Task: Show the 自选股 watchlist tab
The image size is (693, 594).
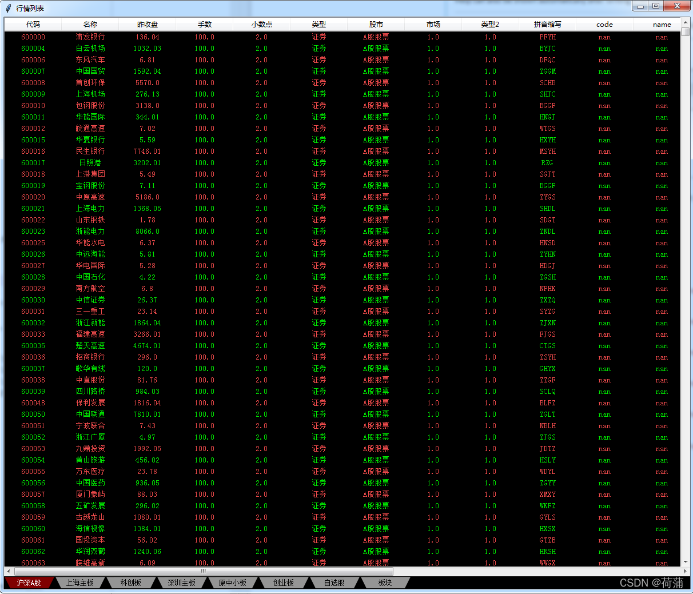Action: [x=334, y=583]
